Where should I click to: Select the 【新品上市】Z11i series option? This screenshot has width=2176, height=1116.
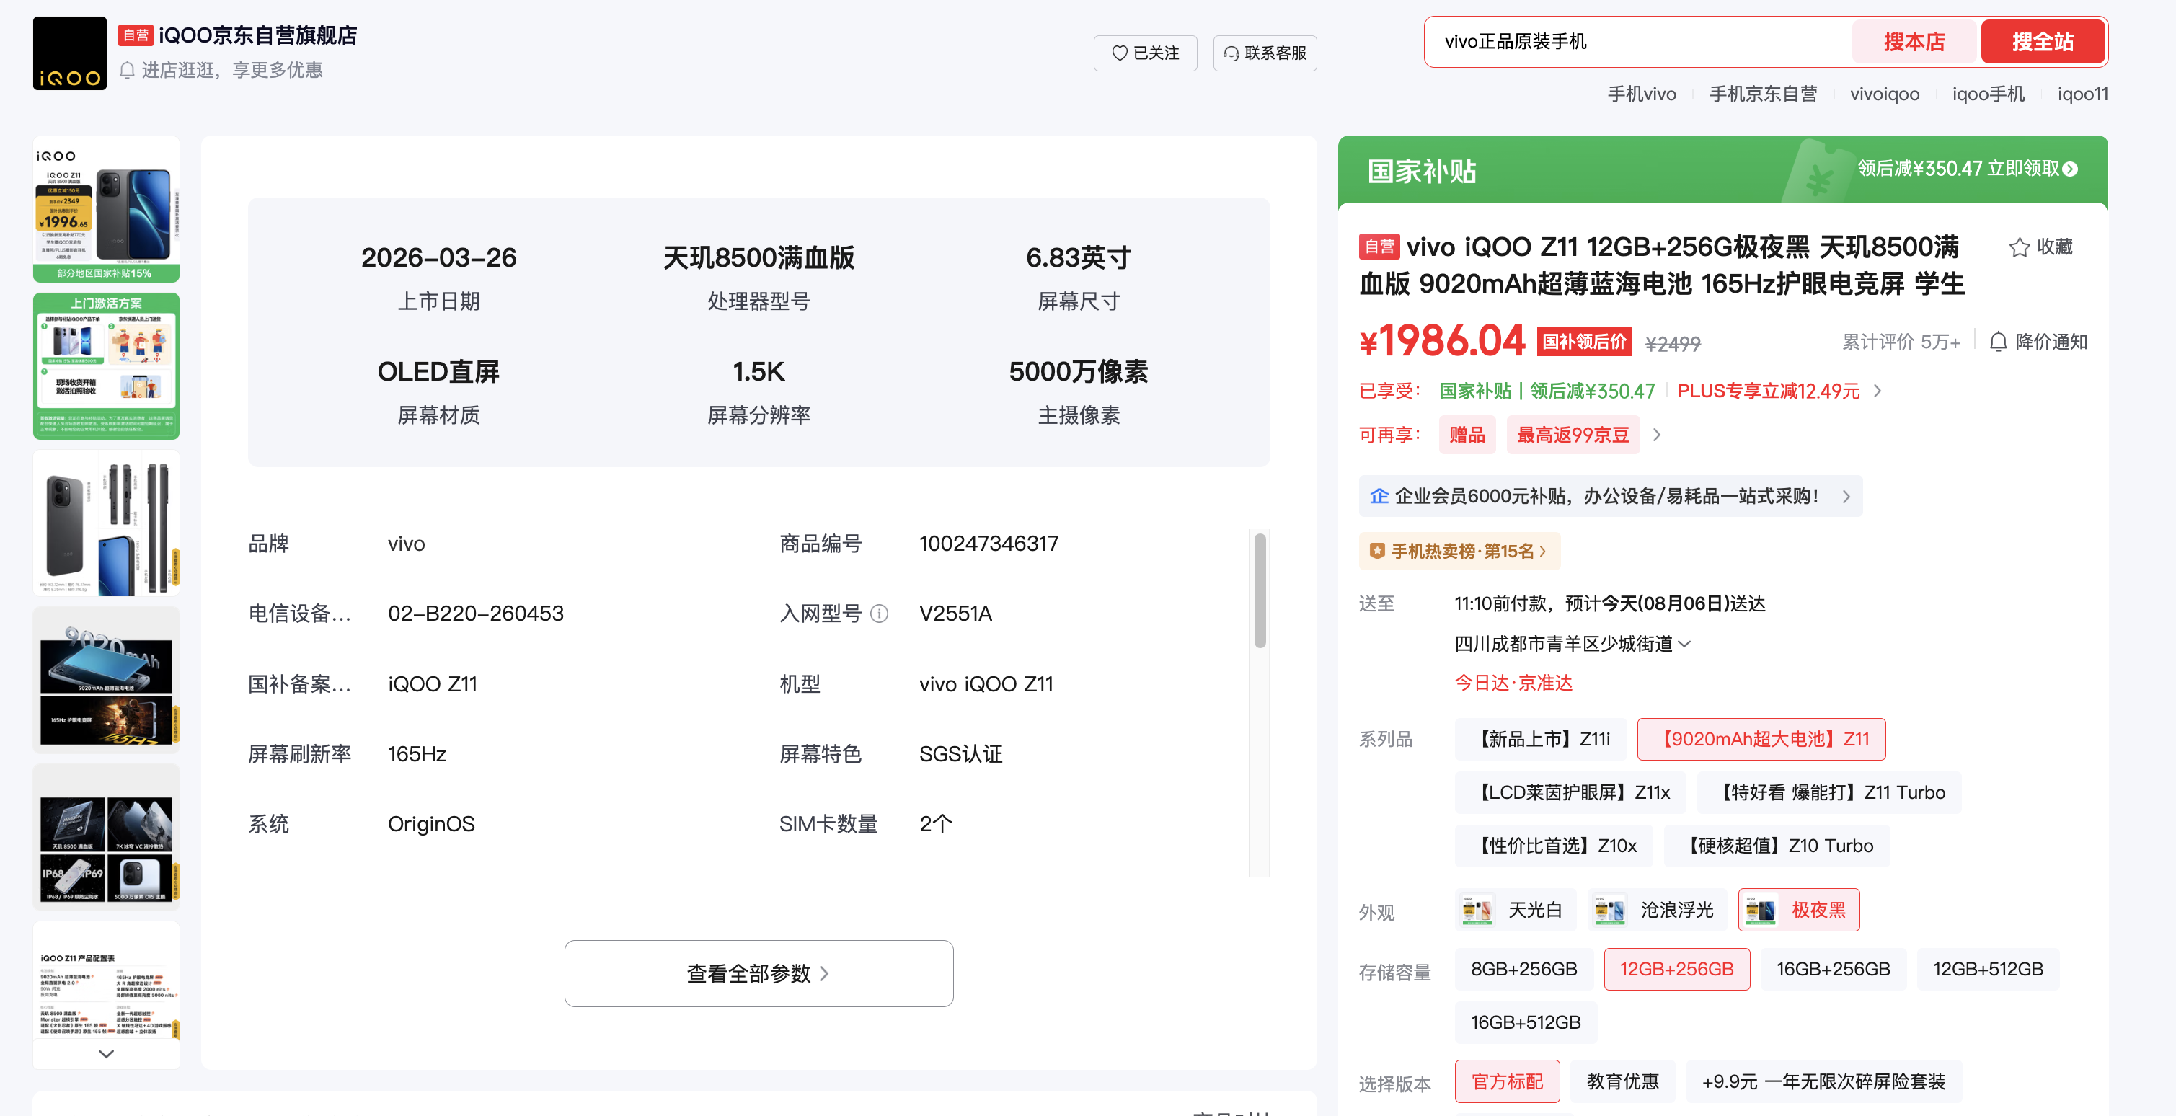click(1541, 739)
